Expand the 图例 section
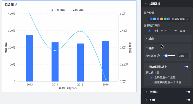This screenshot has width=193, height=104. pos(146,100)
